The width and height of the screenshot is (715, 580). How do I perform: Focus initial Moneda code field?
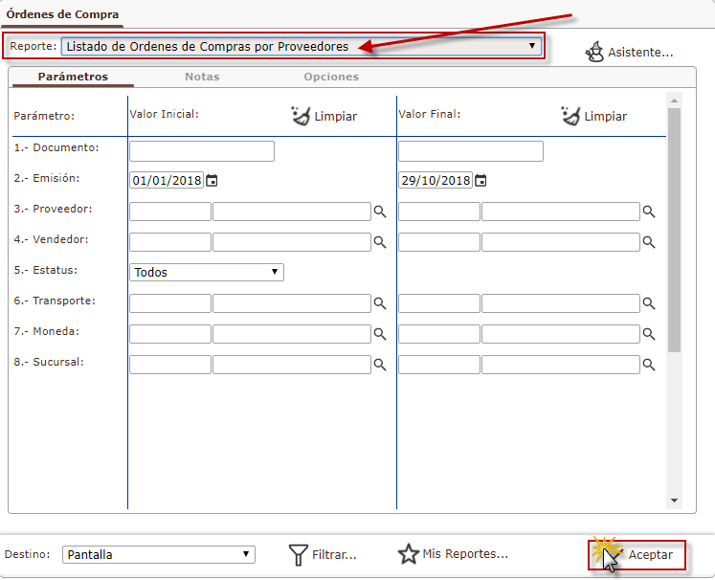click(170, 334)
